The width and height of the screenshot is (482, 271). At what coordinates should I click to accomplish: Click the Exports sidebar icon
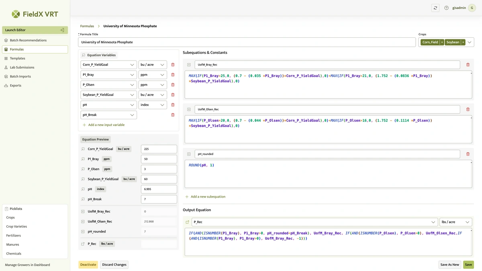[x=6, y=86]
